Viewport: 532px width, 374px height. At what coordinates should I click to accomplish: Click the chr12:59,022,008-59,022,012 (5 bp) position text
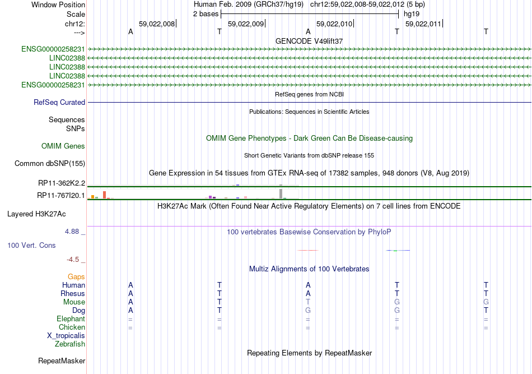click(x=367, y=4)
